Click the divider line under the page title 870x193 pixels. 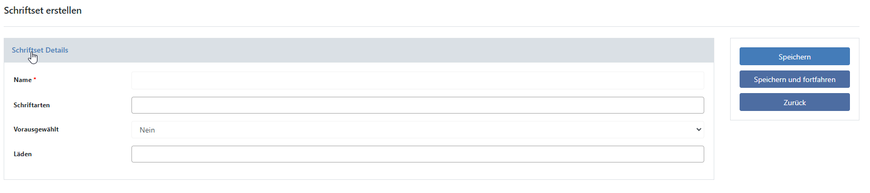(x=431, y=26)
